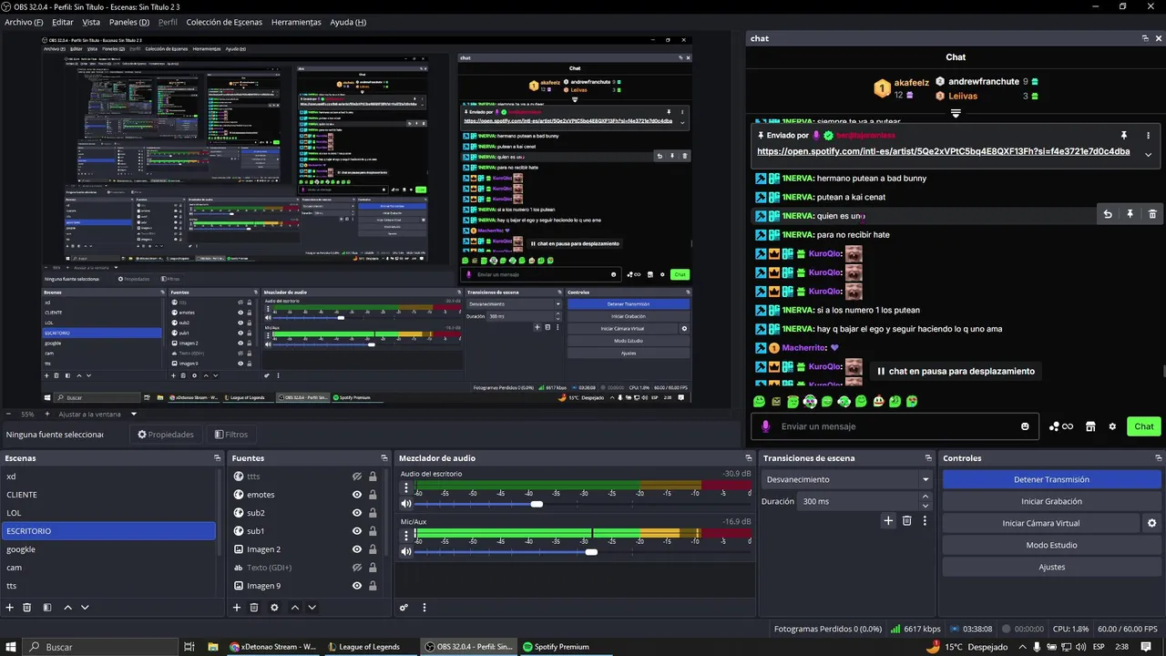Enable Modo Estudio
The image size is (1166, 656).
point(1051,545)
